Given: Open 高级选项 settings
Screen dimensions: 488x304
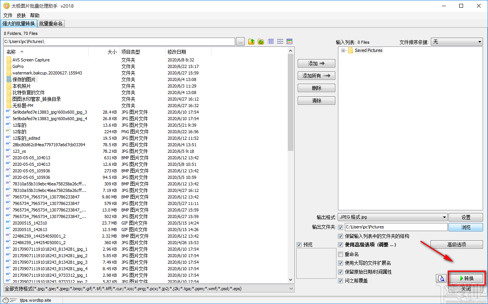Looking at the screenshot, I should tap(457, 245).
